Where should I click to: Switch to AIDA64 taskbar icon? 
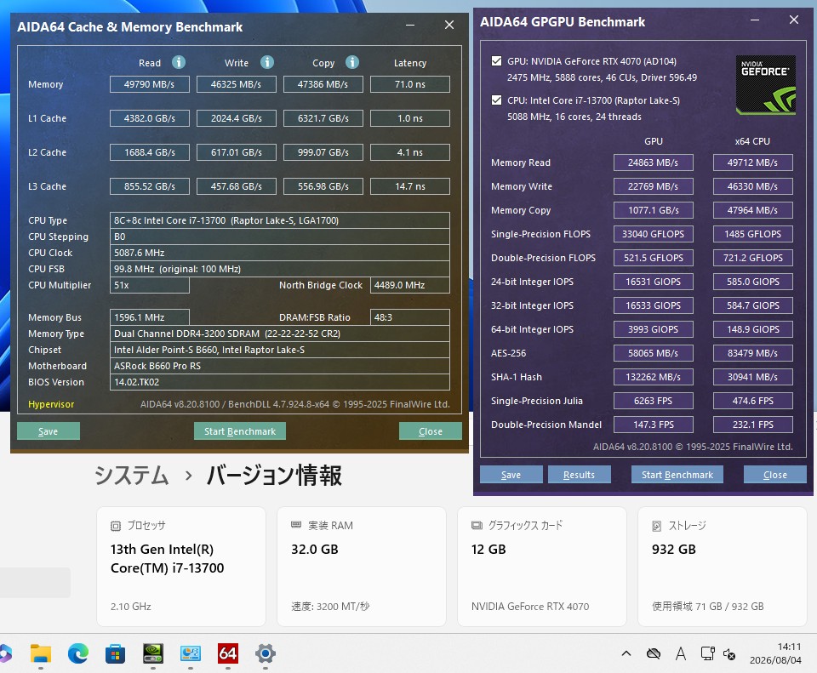228,653
